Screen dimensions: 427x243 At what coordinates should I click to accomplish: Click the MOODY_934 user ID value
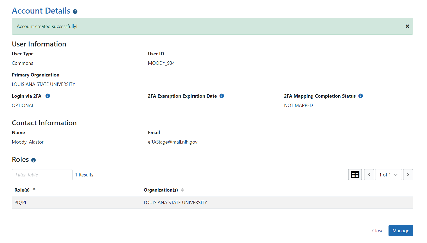[x=161, y=63]
